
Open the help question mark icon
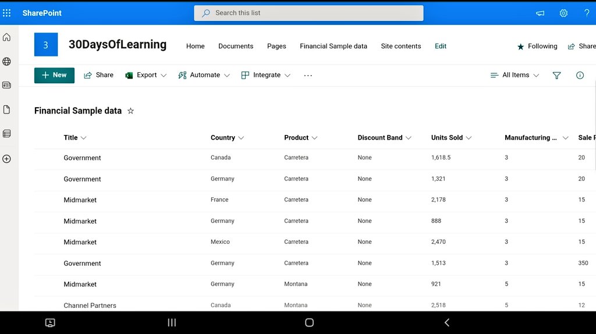[x=587, y=13]
